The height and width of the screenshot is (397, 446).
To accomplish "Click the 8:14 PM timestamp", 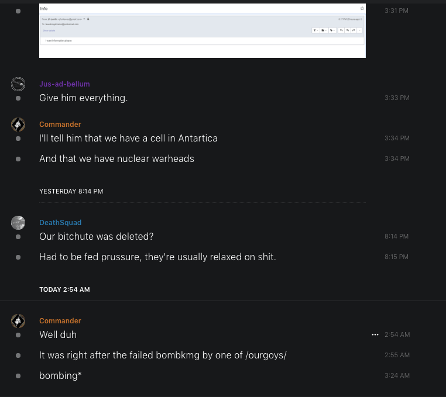I will (397, 236).
